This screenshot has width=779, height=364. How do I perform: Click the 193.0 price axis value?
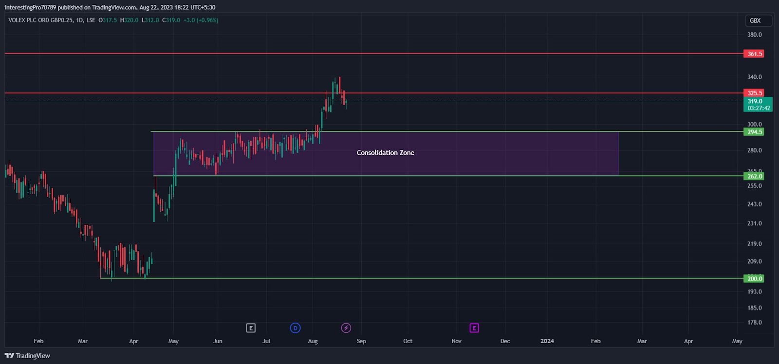tap(755, 291)
